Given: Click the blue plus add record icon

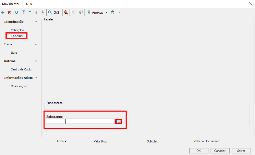Looking at the screenshot, I should 3,12.
